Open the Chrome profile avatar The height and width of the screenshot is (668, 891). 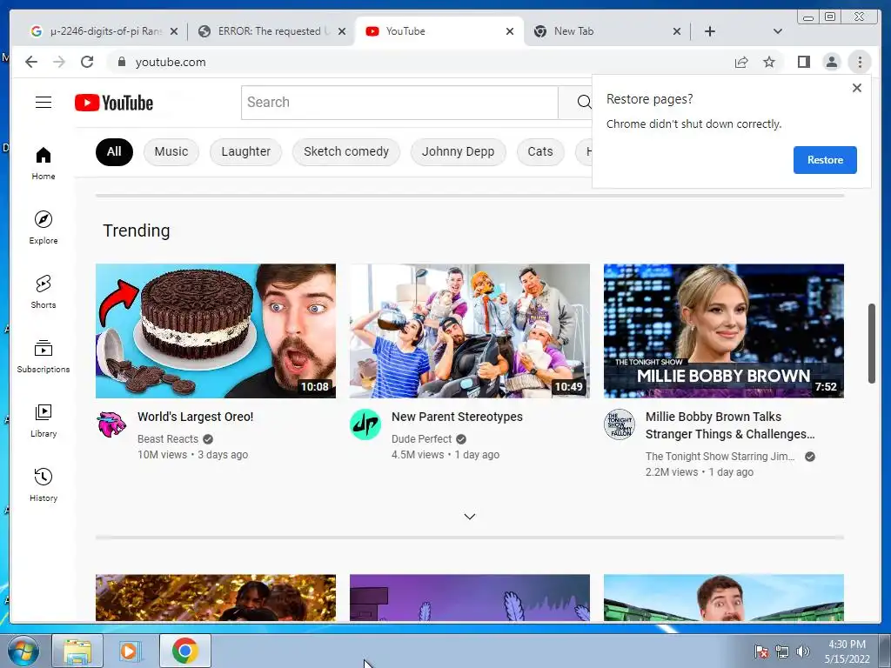(831, 62)
